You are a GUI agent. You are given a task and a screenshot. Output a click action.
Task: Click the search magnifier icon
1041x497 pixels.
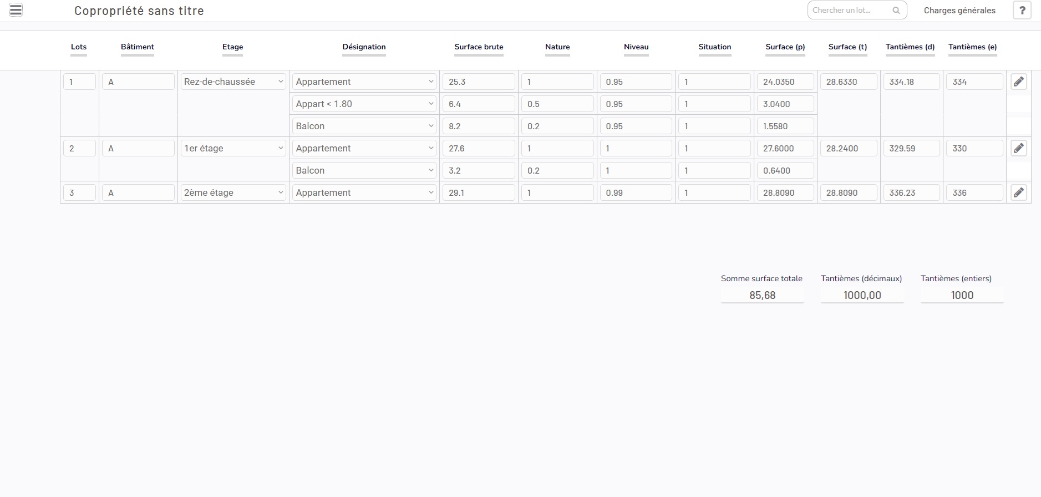click(x=896, y=11)
